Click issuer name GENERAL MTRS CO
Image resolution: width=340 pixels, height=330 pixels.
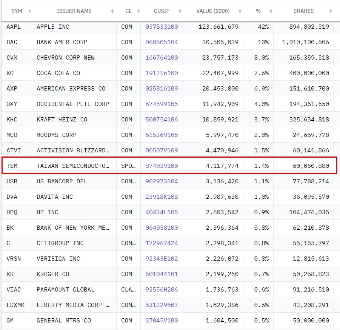64,321
